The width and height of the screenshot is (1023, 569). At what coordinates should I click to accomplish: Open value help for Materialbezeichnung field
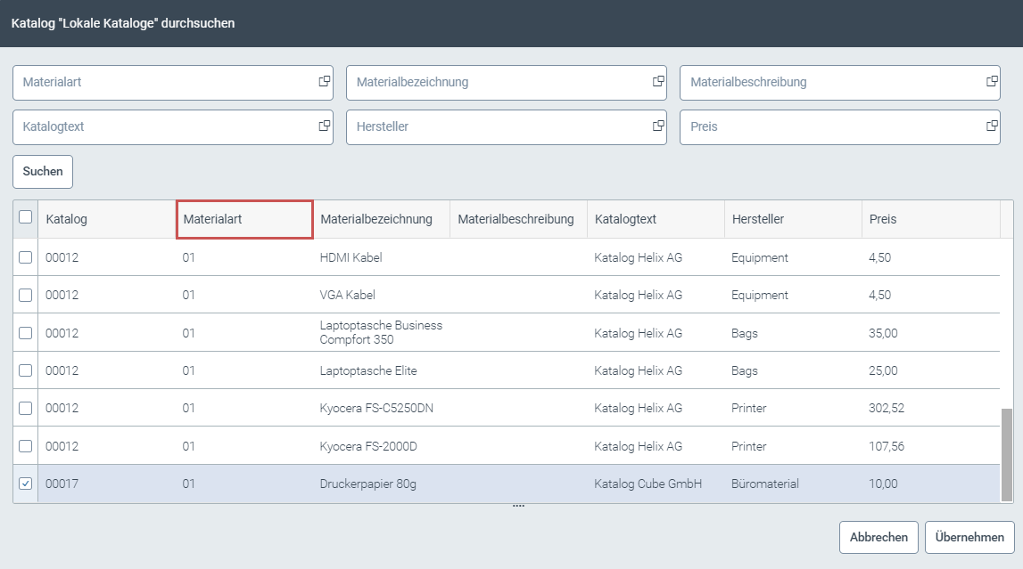click(x=657, y=82)
